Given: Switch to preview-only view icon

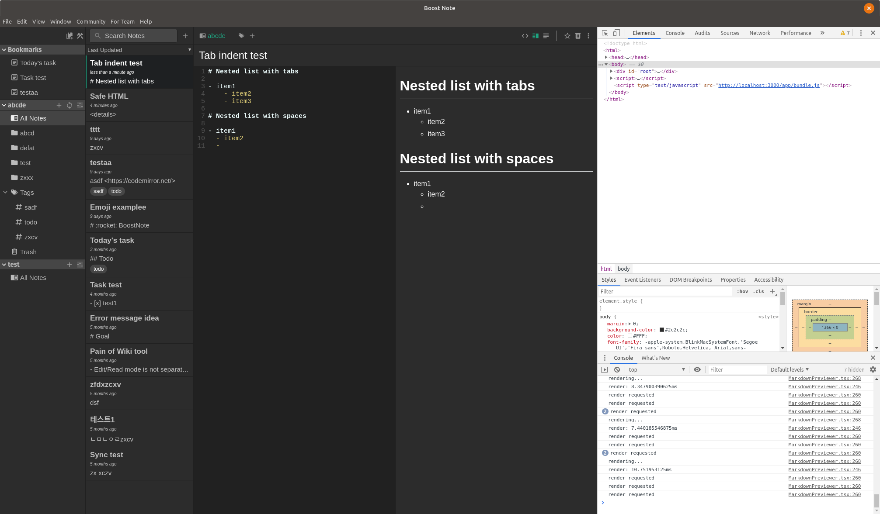Looking at the screenshot, I should tap(546, 36).
